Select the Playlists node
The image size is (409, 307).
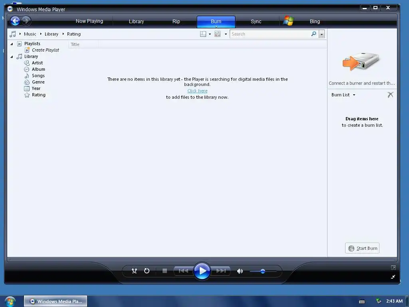coord(32,44)
